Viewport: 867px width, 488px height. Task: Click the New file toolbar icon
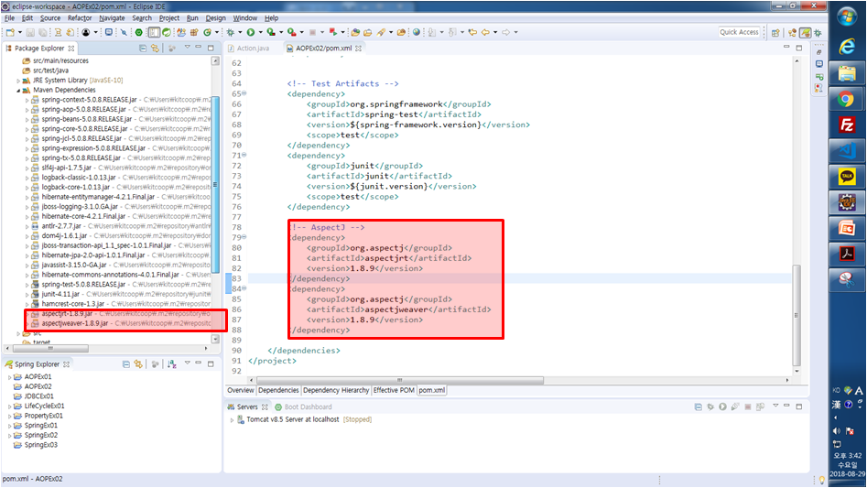(10, 33)
